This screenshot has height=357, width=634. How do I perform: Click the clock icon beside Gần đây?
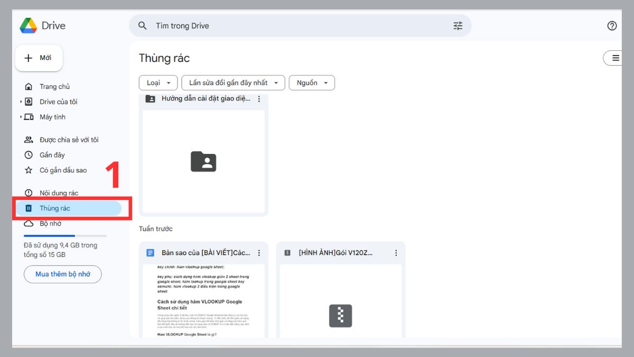29,155
